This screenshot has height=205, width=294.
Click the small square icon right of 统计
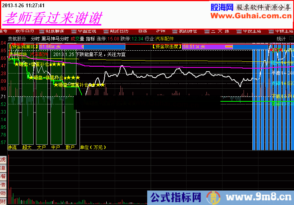[x=291, y=38]
